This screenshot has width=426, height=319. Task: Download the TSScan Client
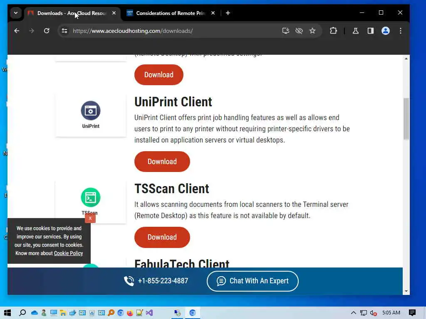click(x=162, y=237)
